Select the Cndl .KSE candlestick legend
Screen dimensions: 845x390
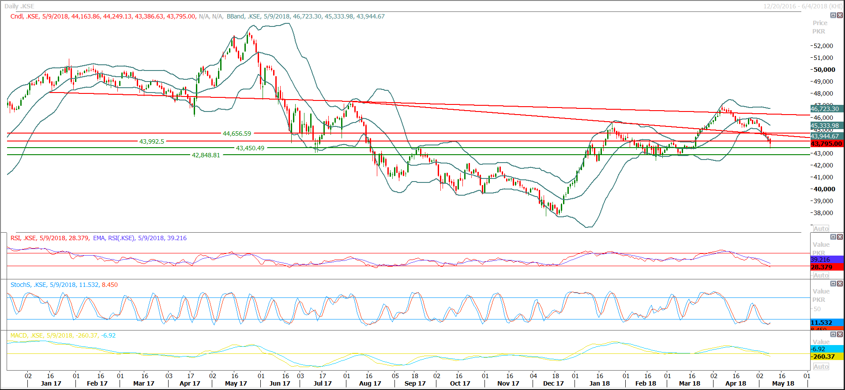coord(103,16)
